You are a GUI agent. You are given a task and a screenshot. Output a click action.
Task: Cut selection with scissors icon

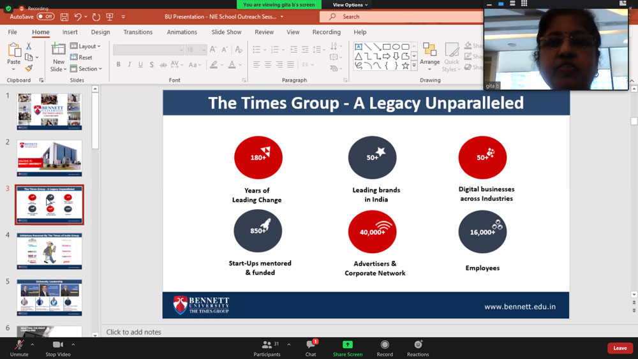click(x=29, y=47)
